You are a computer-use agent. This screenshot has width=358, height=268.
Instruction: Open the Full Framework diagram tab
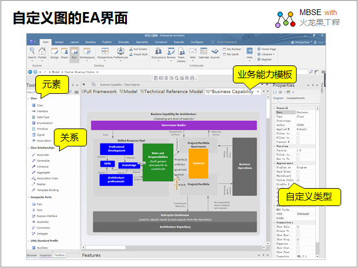[x=99, y=91]
